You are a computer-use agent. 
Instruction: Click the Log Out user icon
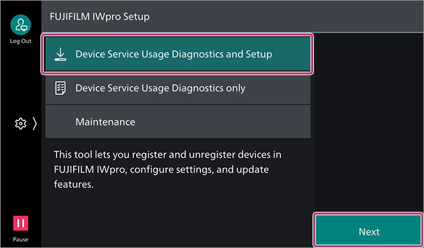(21, 25)
